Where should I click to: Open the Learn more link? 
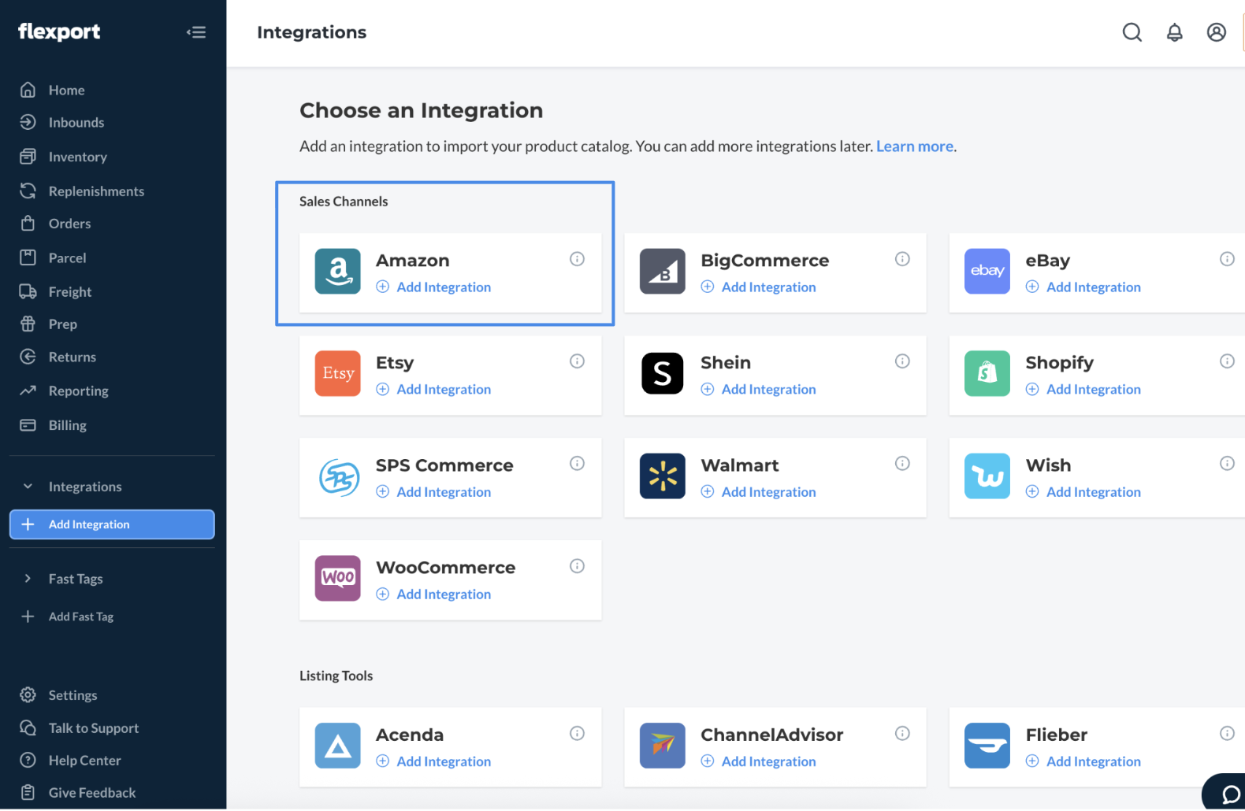coord(915,146)
